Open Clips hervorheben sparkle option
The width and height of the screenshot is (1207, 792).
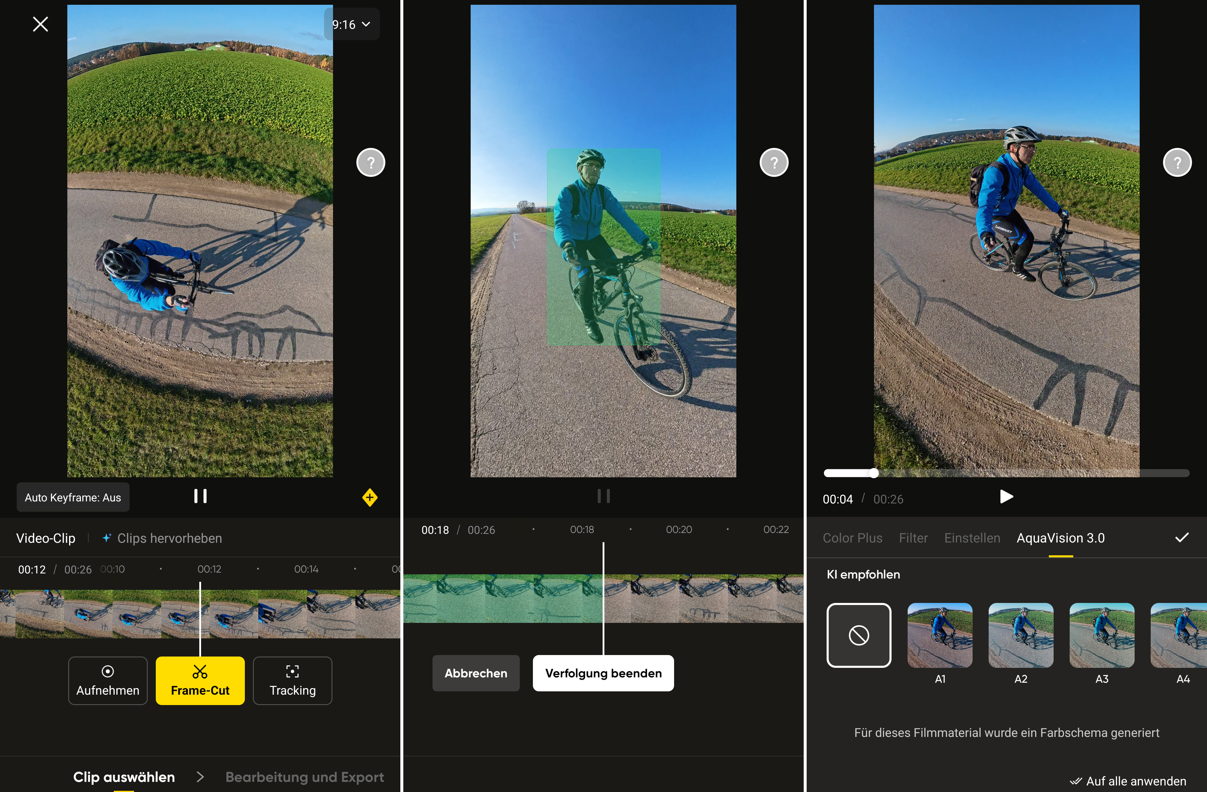click(162, 538)
